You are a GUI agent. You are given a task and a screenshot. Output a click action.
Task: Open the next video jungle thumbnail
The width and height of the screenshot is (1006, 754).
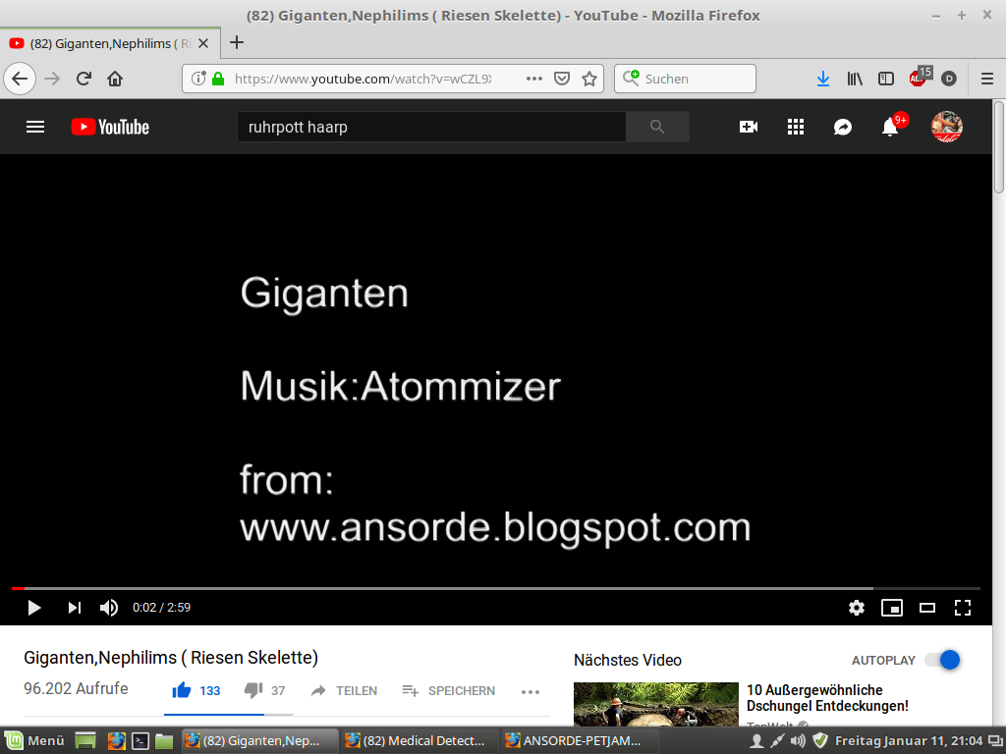tap(655, 704)
